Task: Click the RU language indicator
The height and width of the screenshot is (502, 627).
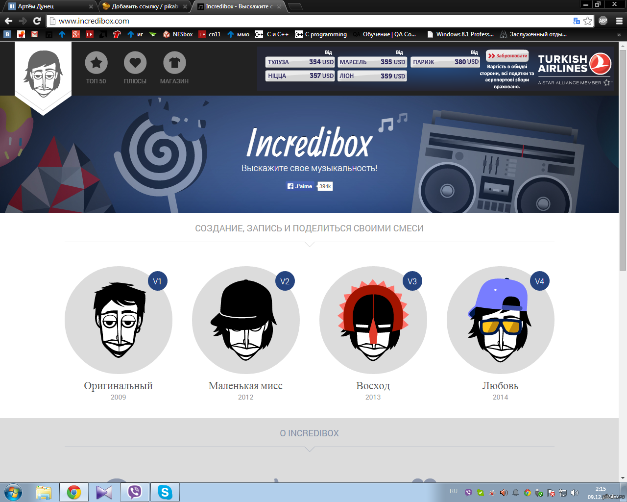Action: 454,491
